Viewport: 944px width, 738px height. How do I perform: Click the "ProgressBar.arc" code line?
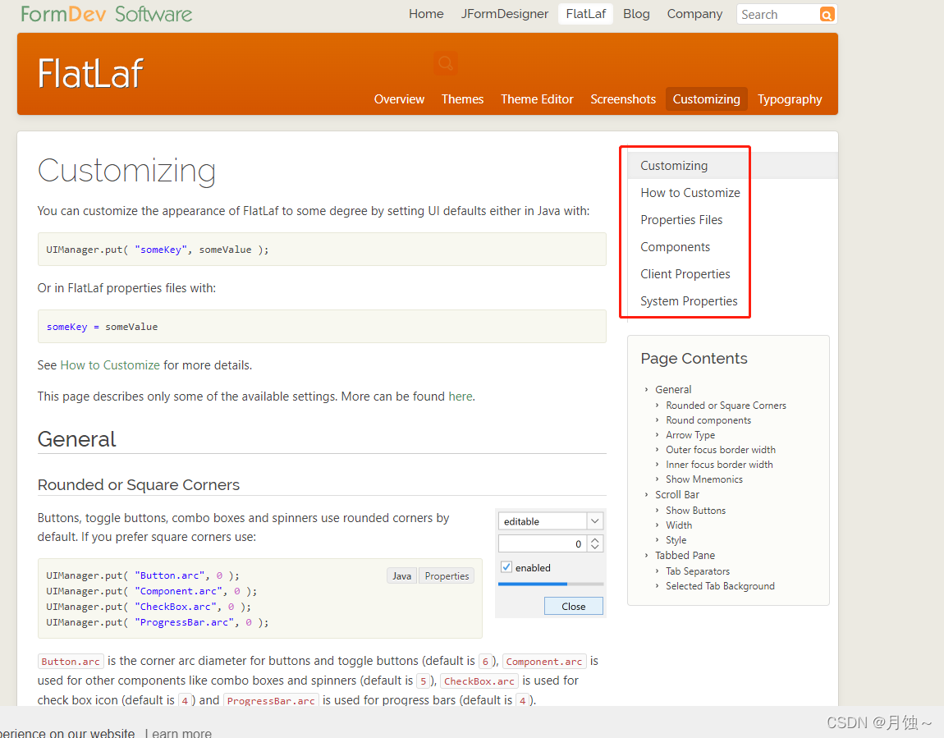tap(157, 622)
